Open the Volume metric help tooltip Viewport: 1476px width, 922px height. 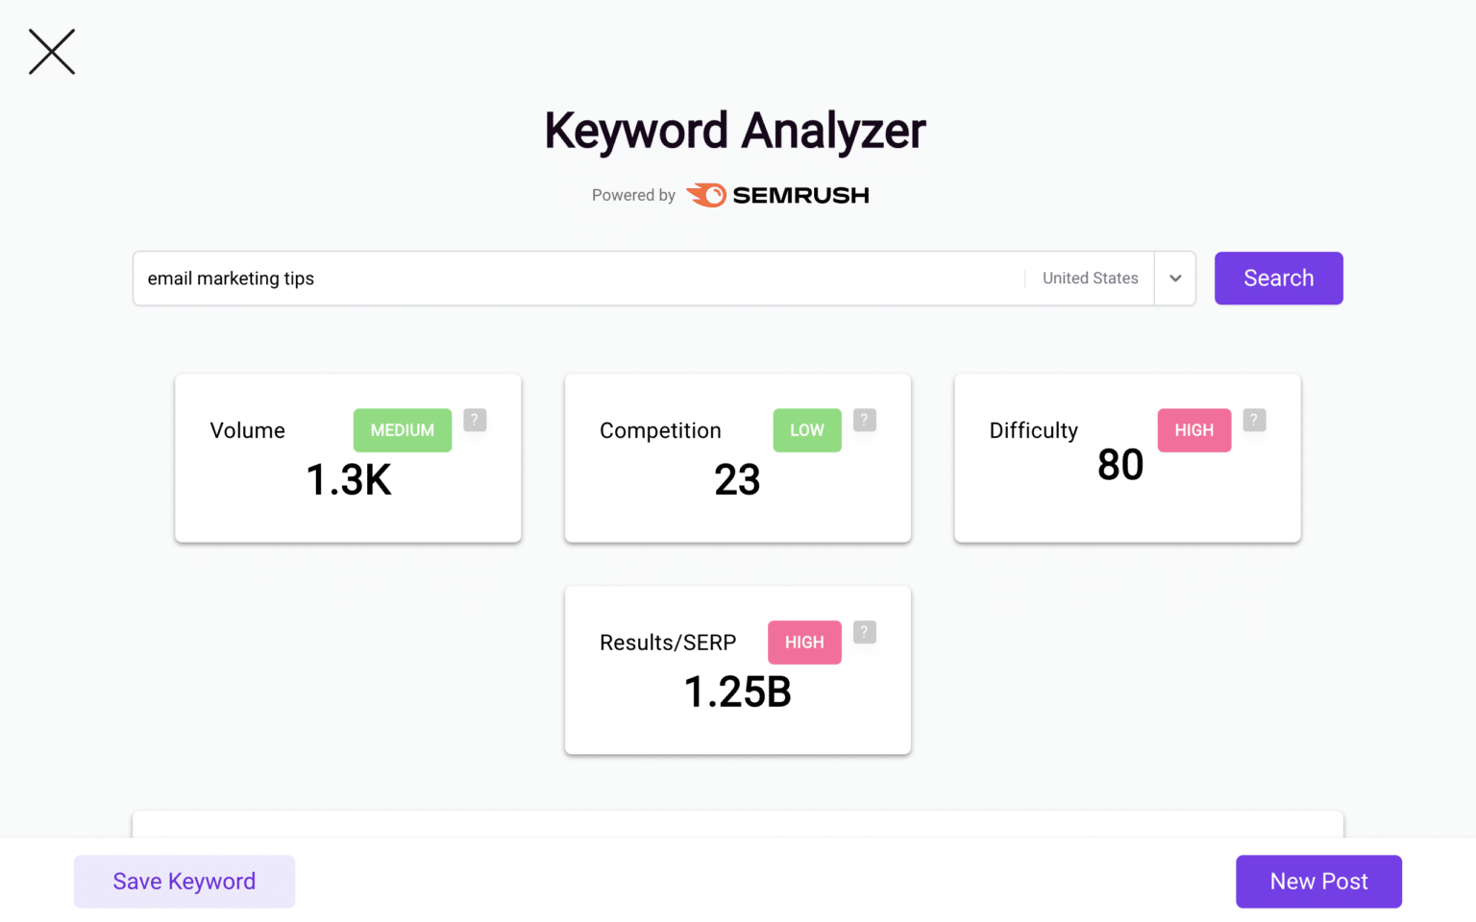pos(475,420)
